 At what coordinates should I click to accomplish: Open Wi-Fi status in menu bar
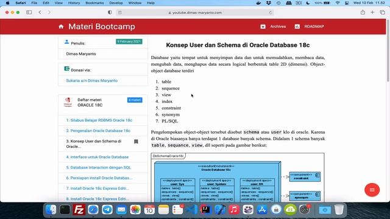click(x=338, y=3)
